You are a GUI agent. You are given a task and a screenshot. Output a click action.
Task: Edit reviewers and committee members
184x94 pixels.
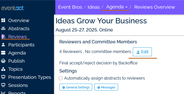click(x=142, y=52)
